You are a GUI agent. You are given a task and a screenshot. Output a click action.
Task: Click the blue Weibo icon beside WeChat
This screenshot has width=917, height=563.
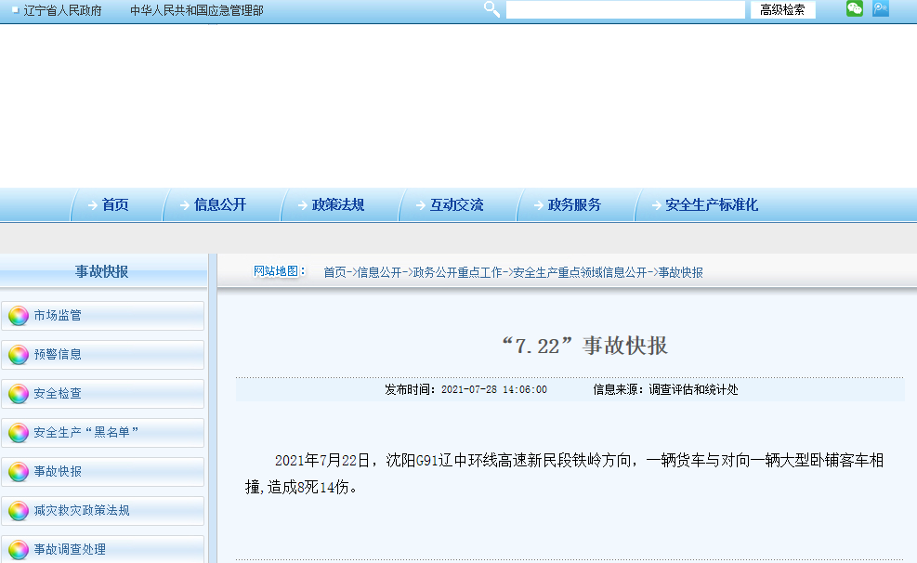point(881,8)
